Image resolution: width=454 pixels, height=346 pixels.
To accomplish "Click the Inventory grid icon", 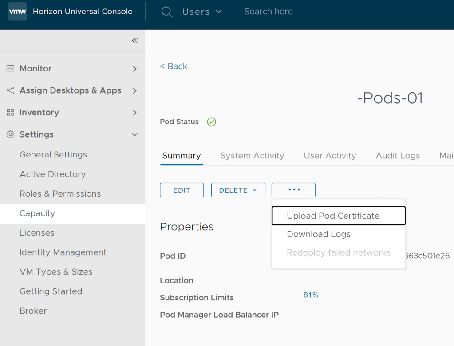I will (10, 113).
